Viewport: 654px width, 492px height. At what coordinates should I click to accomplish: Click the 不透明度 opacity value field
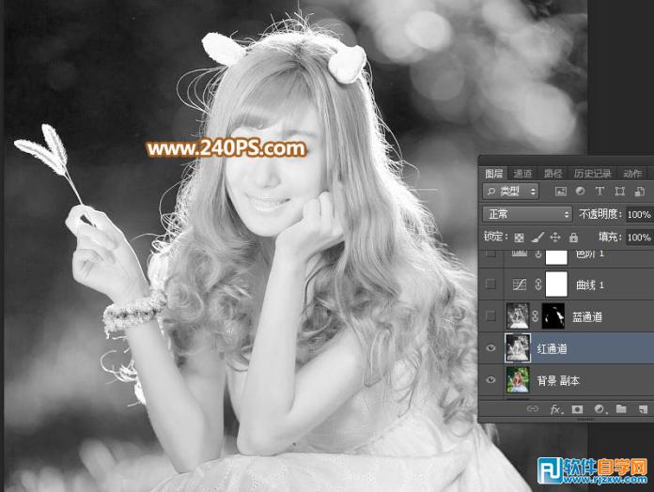[x=639, y=215]
